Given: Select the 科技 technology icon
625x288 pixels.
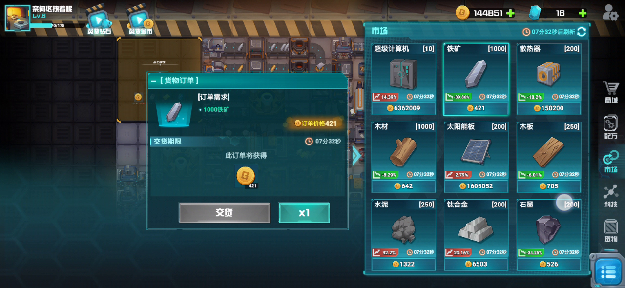Looking at the screenshot, I should (x=611, y=196).
